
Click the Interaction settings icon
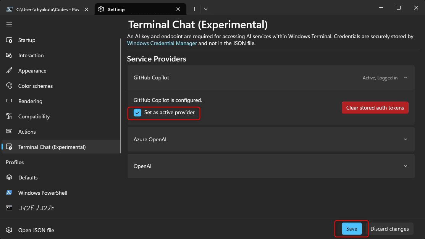(x=9, y=55)
